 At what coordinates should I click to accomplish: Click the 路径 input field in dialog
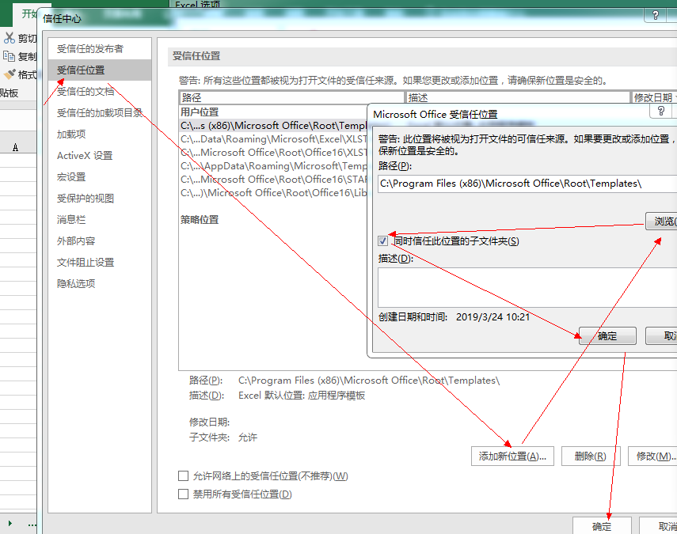point(527,184)
